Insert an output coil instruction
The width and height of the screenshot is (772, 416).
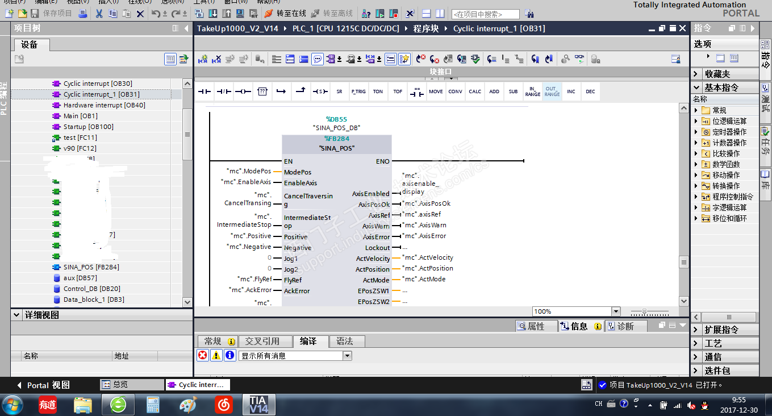[x=243, y=91]
